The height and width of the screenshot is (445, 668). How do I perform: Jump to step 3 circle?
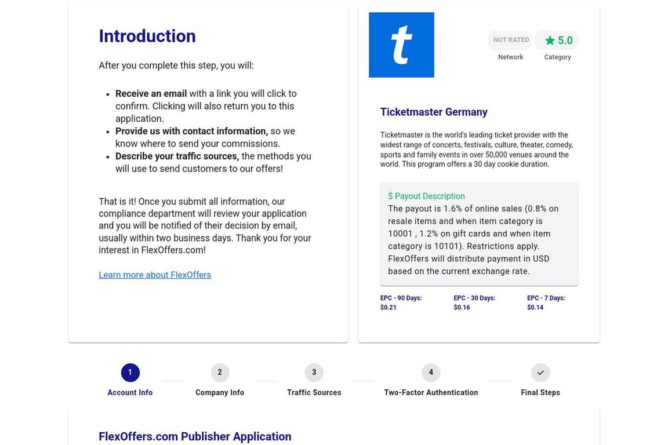point(314,373)
